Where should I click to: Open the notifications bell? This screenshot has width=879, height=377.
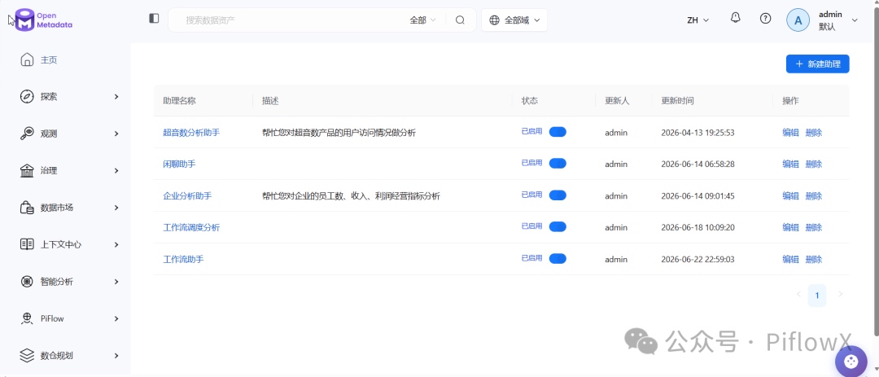[x=736, y=18]
